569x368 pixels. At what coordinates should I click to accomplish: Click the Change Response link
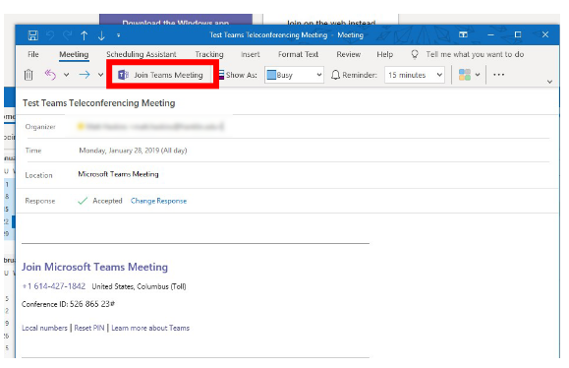[158, 201]
